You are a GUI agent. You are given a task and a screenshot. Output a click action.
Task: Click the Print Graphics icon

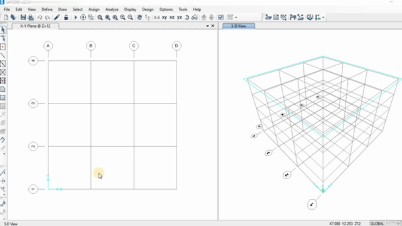31,18
